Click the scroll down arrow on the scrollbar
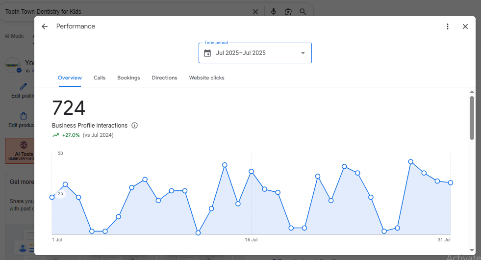481x260 pixels. (472, 250)
